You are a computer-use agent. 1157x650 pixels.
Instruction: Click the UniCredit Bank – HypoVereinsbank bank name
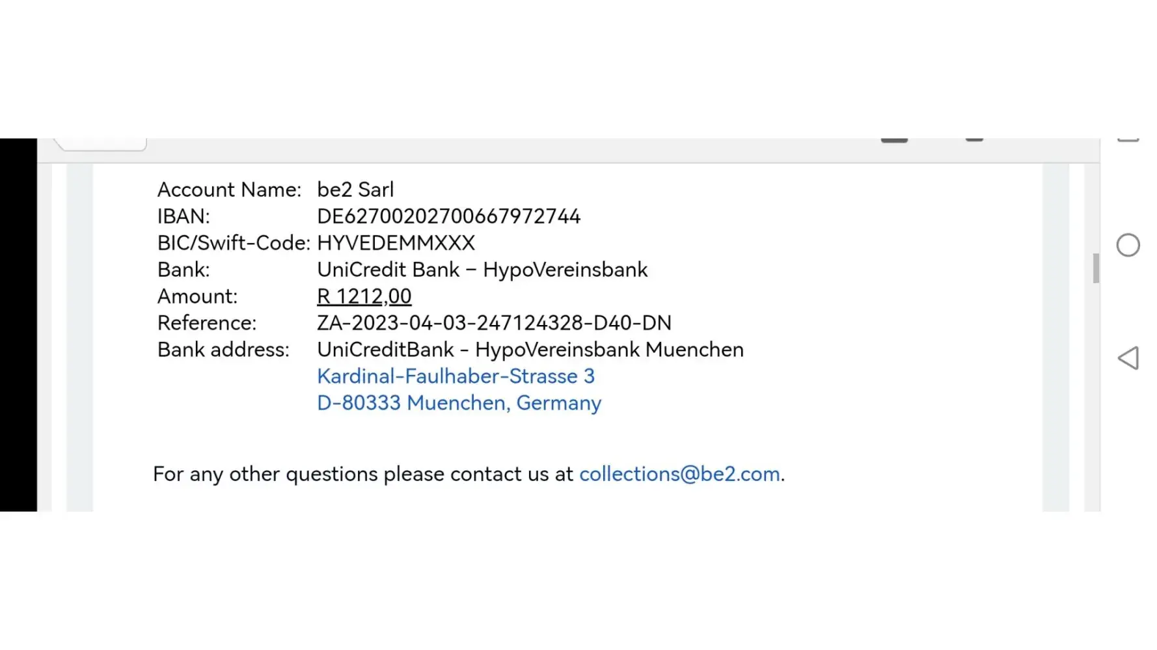482,270
